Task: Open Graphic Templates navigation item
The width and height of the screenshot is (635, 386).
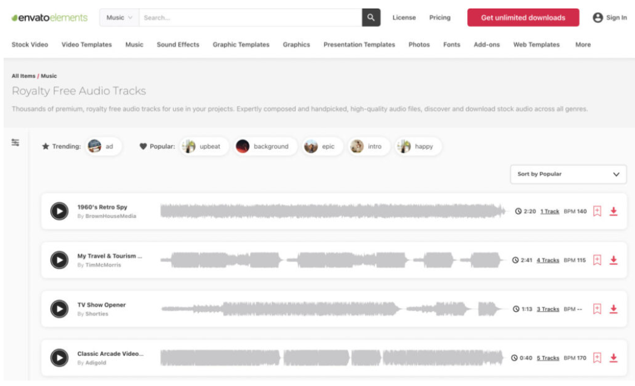Action: [241, 45]
